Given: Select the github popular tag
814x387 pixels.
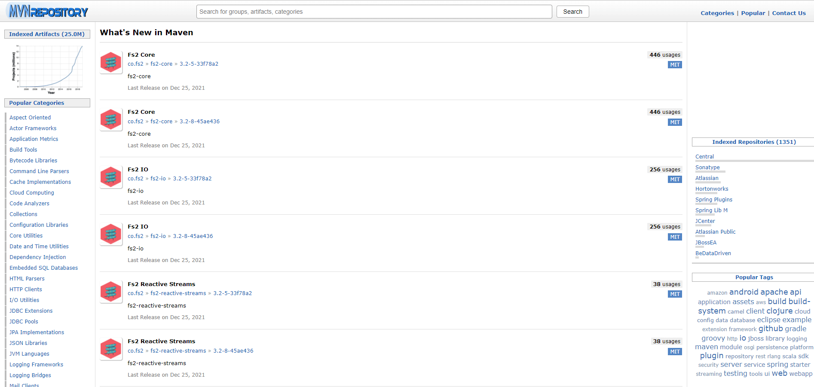Looking at the screenshot, I should 771,329.
